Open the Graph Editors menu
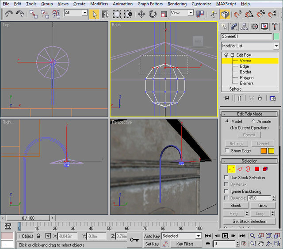This screenshot has width=283, height=249. pos(150,4)
